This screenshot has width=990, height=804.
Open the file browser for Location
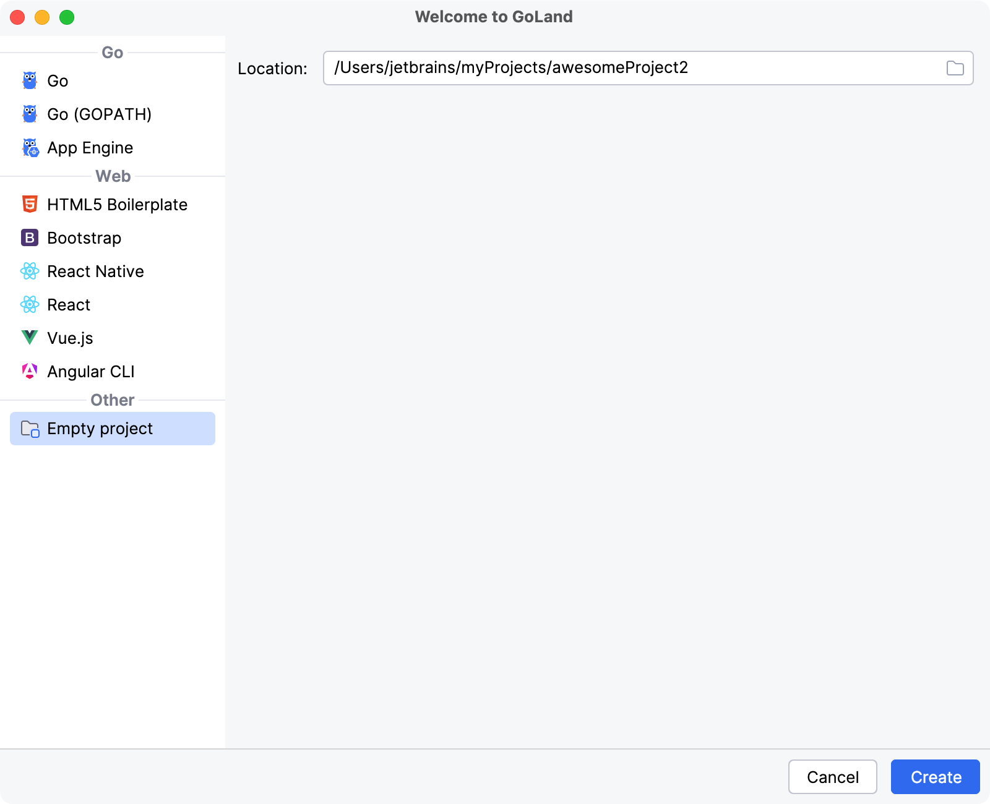[955, 68]
